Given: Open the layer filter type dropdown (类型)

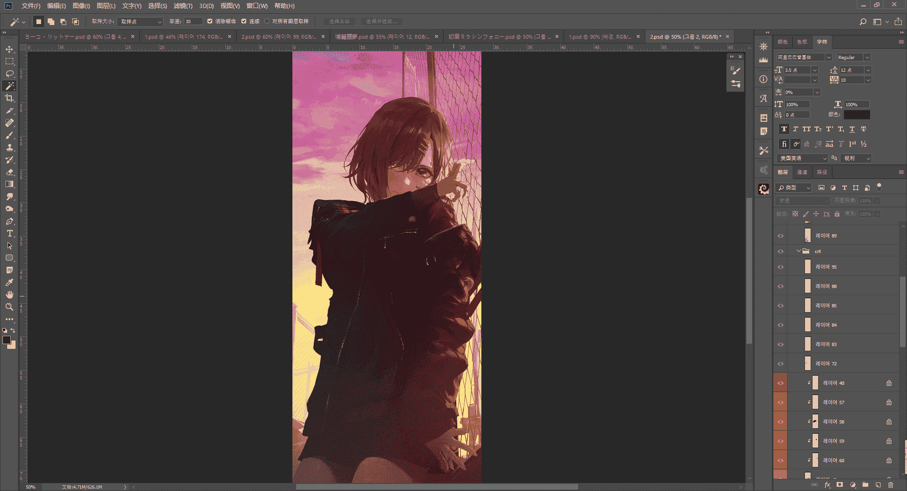Looking at the screenshot, I should pyautogui.click(x=794, y=187).
